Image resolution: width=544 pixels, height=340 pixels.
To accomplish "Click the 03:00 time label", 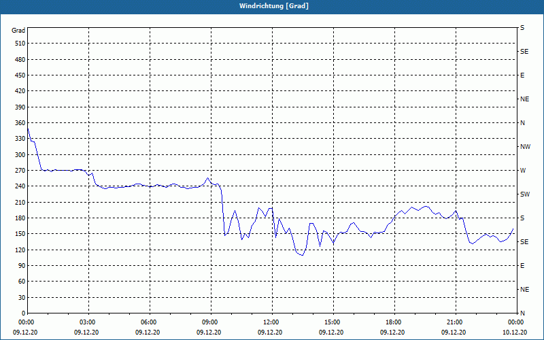I will (89, 322).
